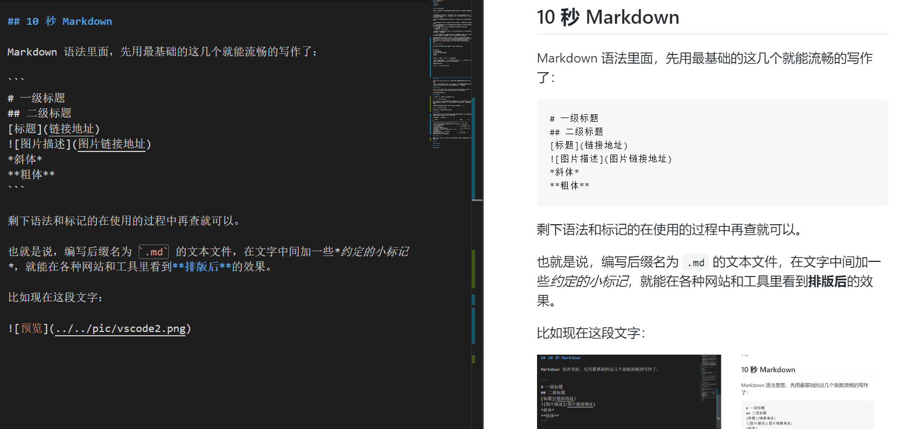This screenshot has height=429, width=899.
Task: Click the gray code block in preview
Action: point(712,153)
